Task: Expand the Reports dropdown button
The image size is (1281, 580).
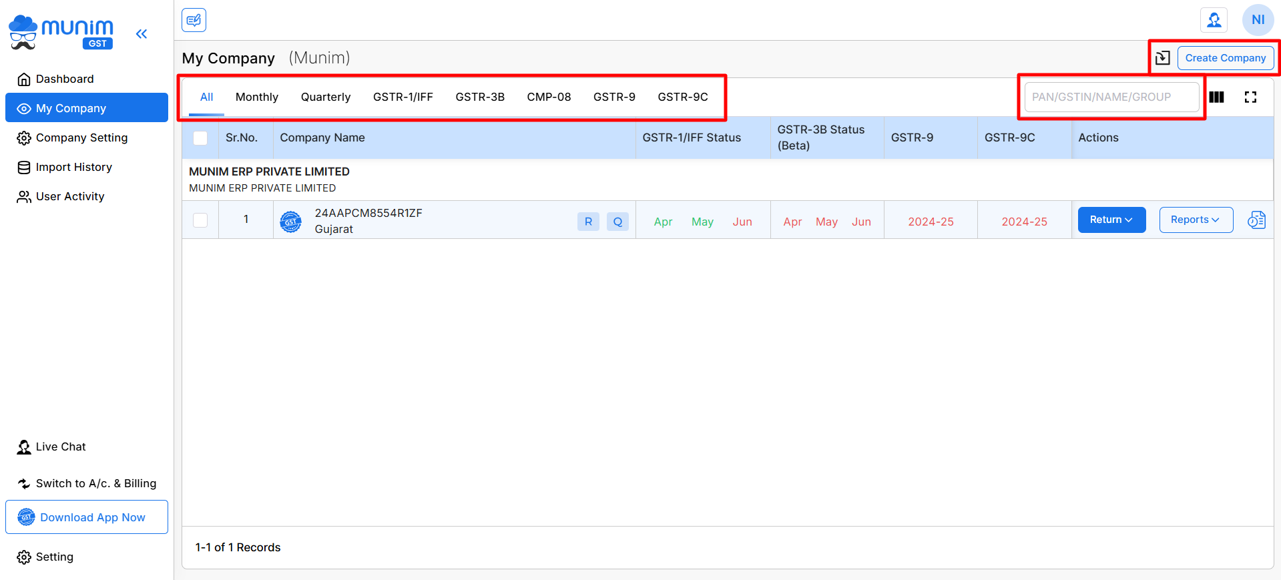Action: (x=1196, y=220)
